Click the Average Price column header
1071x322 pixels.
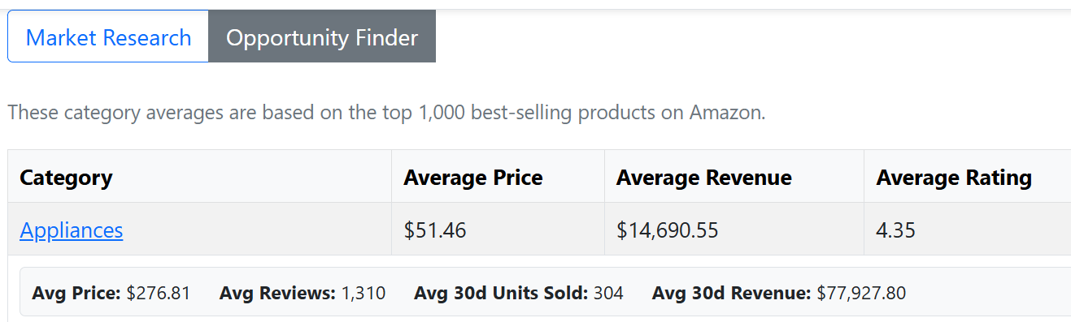click(498, 177)
